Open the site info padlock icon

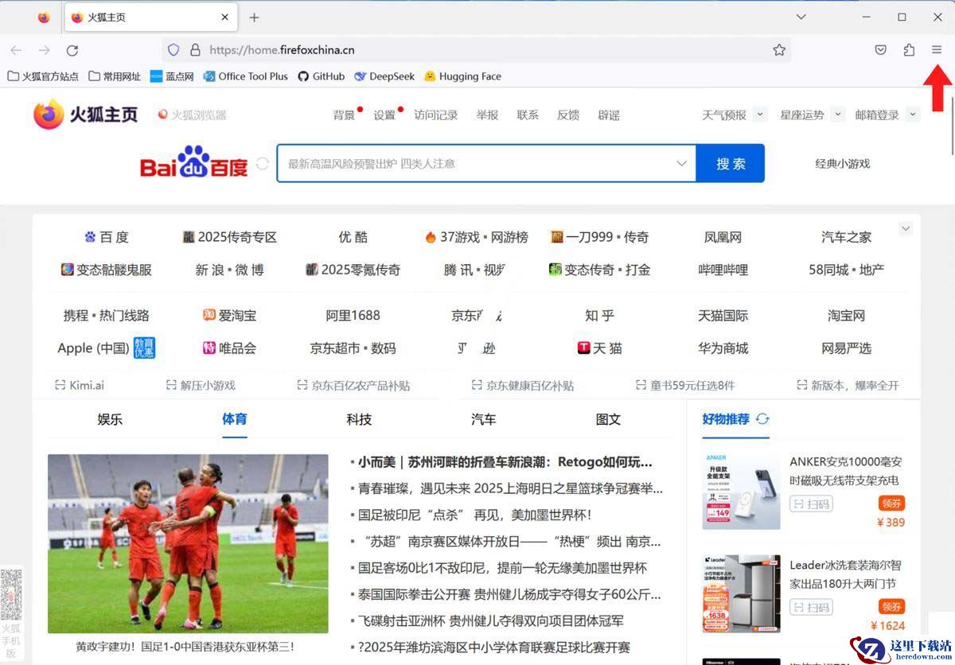(x=195, y=50)
